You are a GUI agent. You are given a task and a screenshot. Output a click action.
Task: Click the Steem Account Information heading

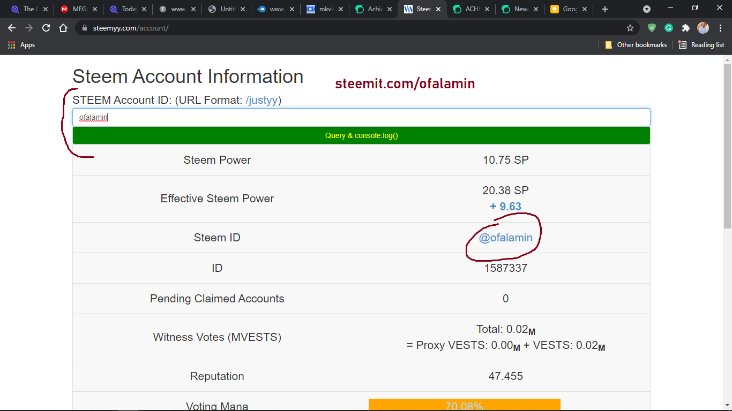click(x=188, y=77)
